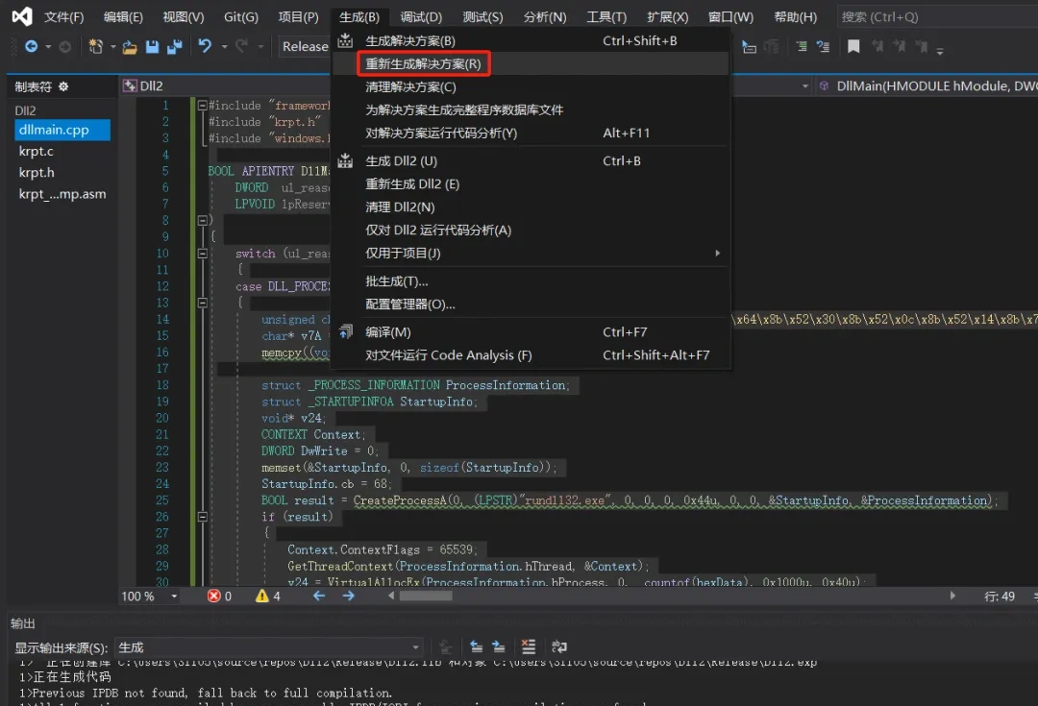This screenshot has height=706, width=1038.
Task: Collapse the #include block on line 1
Action: (203, 106)
